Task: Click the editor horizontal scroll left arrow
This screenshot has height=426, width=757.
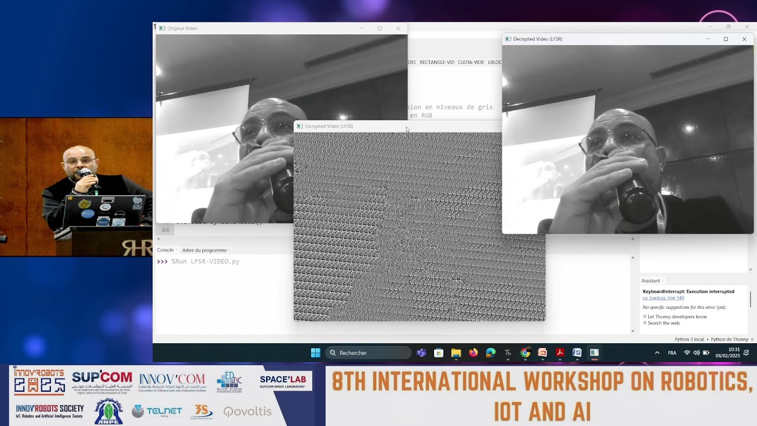Action: [158, 239]
